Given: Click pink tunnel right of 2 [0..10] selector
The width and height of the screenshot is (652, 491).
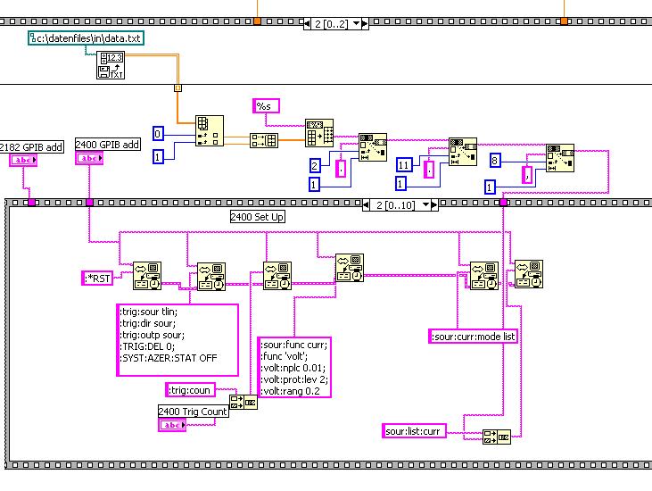Looking at the screenshot, I should [x=503, y=203].
